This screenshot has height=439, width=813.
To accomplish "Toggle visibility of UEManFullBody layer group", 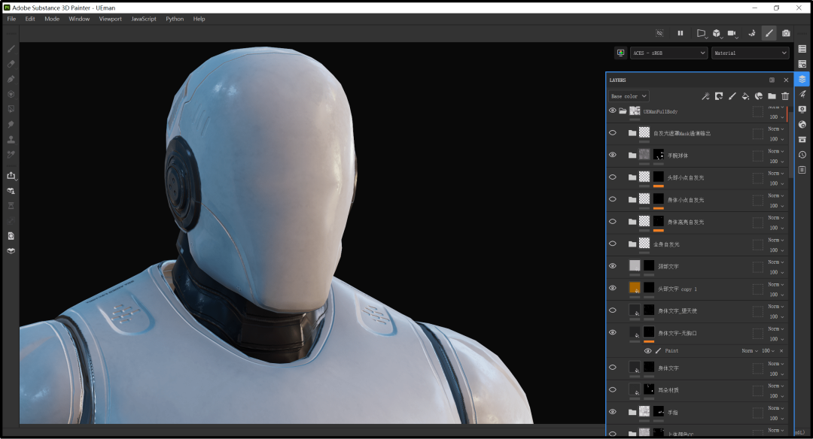I will (612, 111).
